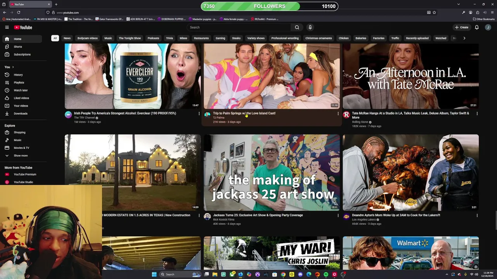Image resolution: width=497 pixels, height=279 pixels.
Task: Reload the page in browser toolbar
Action: click(18, 12)
